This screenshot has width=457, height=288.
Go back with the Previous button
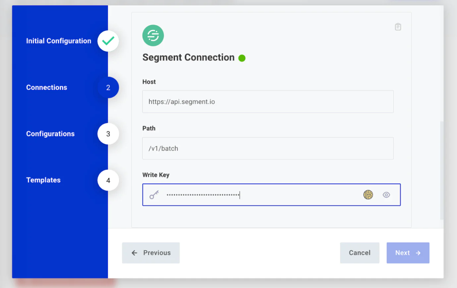(x=151, y=253)
